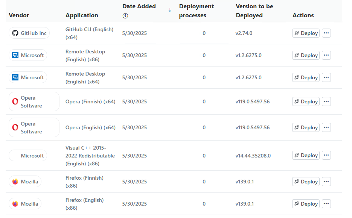Deploy Visual C++ 2015-2022 Redistributable
This screenshot has width=352, height=218.
[x=306, y=155]
